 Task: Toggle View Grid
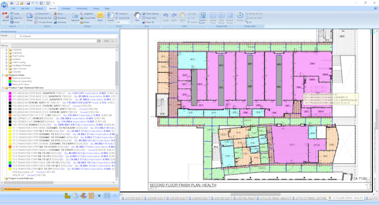coord(149,18)
